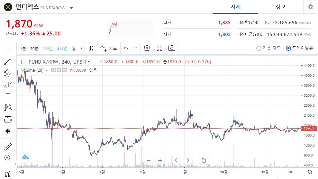Select the ruler measure tool
Screen dimensions: 318x179
pos(8,146)
